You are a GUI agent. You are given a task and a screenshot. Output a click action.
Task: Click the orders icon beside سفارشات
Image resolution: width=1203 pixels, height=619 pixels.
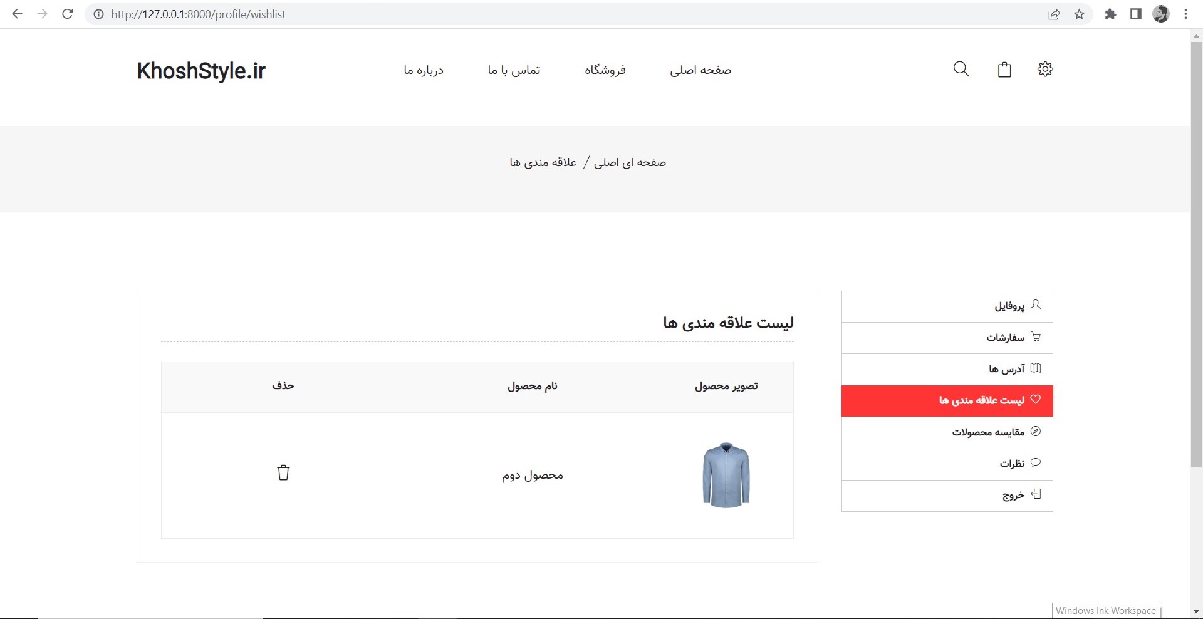click(x=1037, y=337)
